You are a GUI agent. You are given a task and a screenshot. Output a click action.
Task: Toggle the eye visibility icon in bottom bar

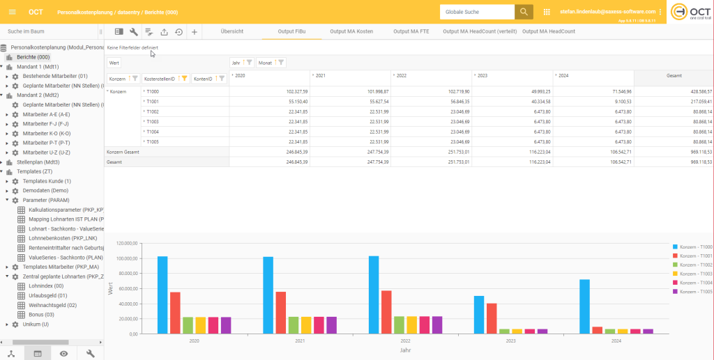click(x=63, y=353)
